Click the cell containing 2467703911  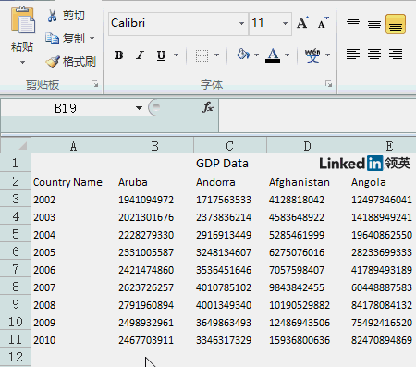(x=146, y=340)
